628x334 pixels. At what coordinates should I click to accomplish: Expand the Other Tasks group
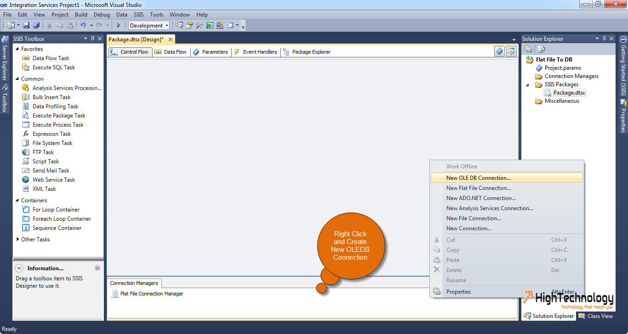coord(17,239)
